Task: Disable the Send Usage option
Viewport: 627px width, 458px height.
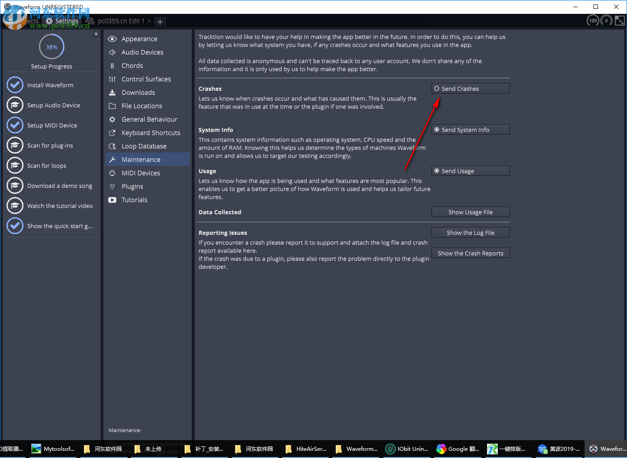Action: pyautogui.click(x=470, y=170)
